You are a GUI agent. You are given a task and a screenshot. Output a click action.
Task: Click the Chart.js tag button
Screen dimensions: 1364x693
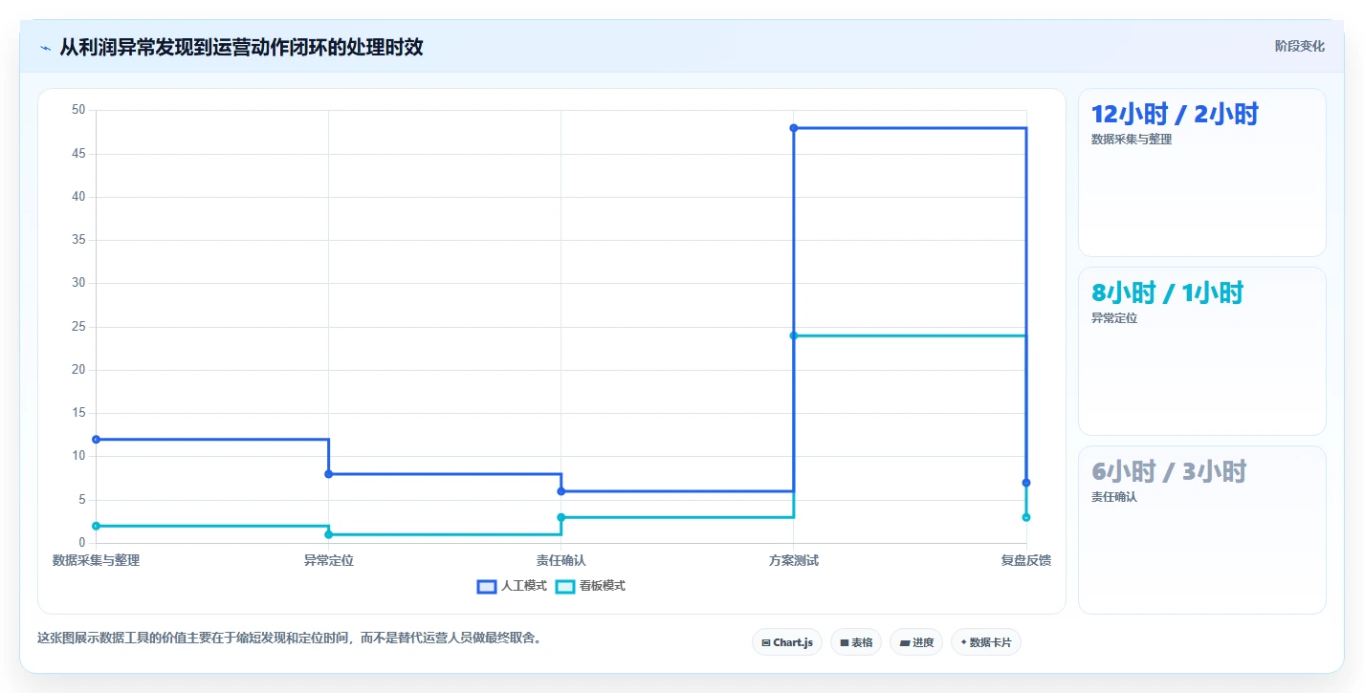787,642
